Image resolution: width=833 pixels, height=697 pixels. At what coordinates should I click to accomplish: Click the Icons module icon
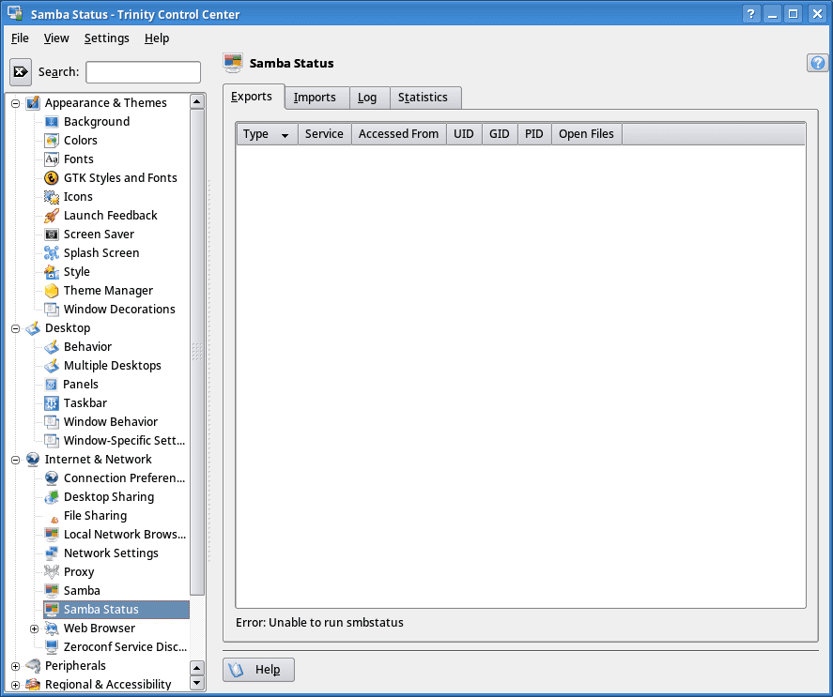(52, 197)
